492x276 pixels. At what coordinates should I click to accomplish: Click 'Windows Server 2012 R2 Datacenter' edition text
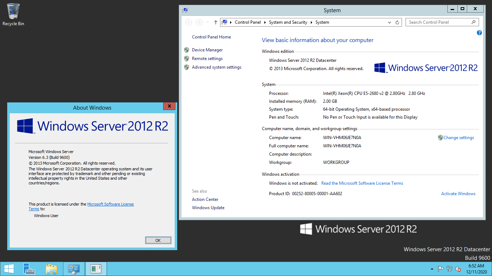[303, 60]
